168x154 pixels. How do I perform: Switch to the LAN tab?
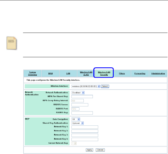point(68,73)
